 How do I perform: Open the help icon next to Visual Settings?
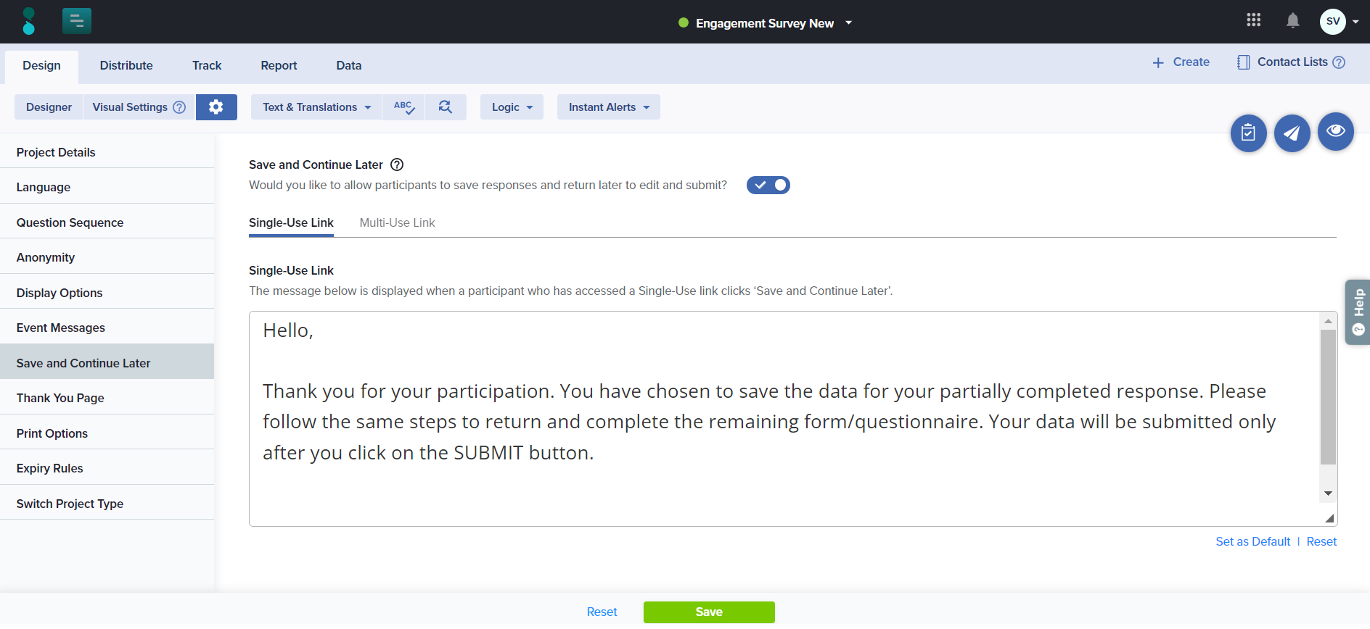click(x=179, y=107)
